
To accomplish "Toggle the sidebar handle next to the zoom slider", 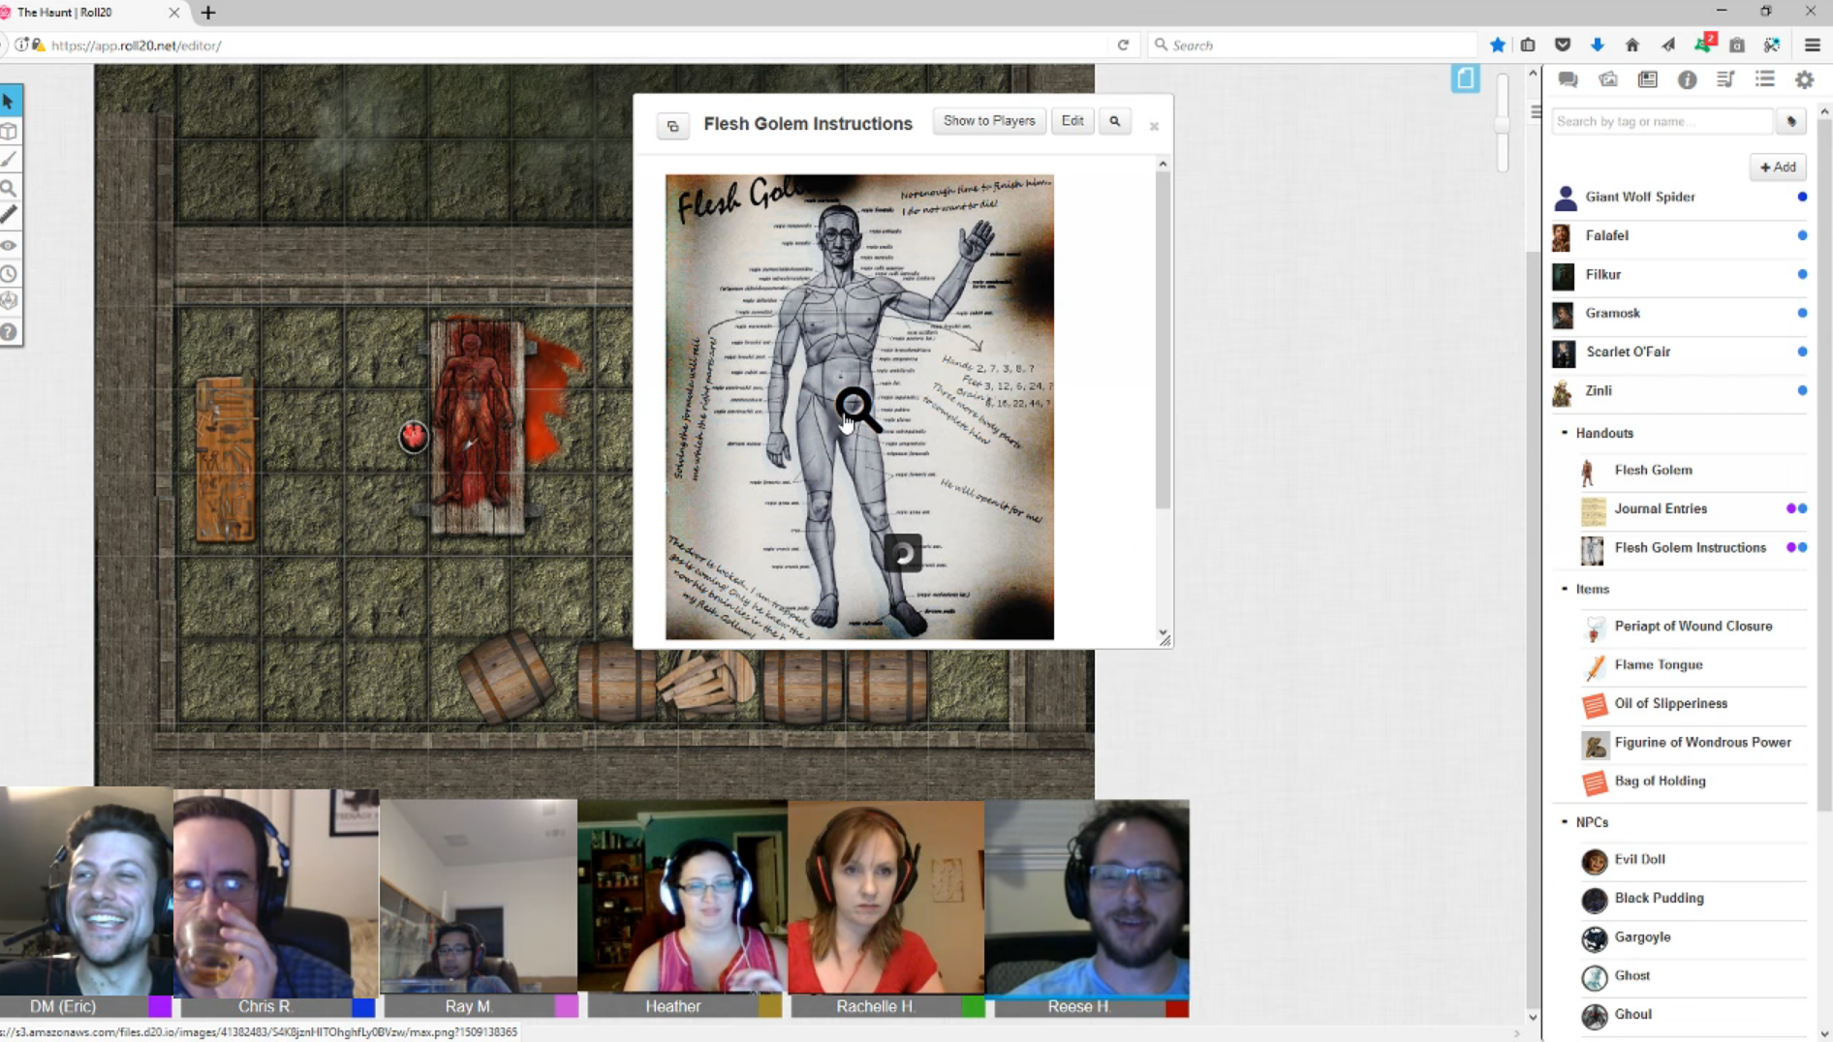I will [1536, 112].
